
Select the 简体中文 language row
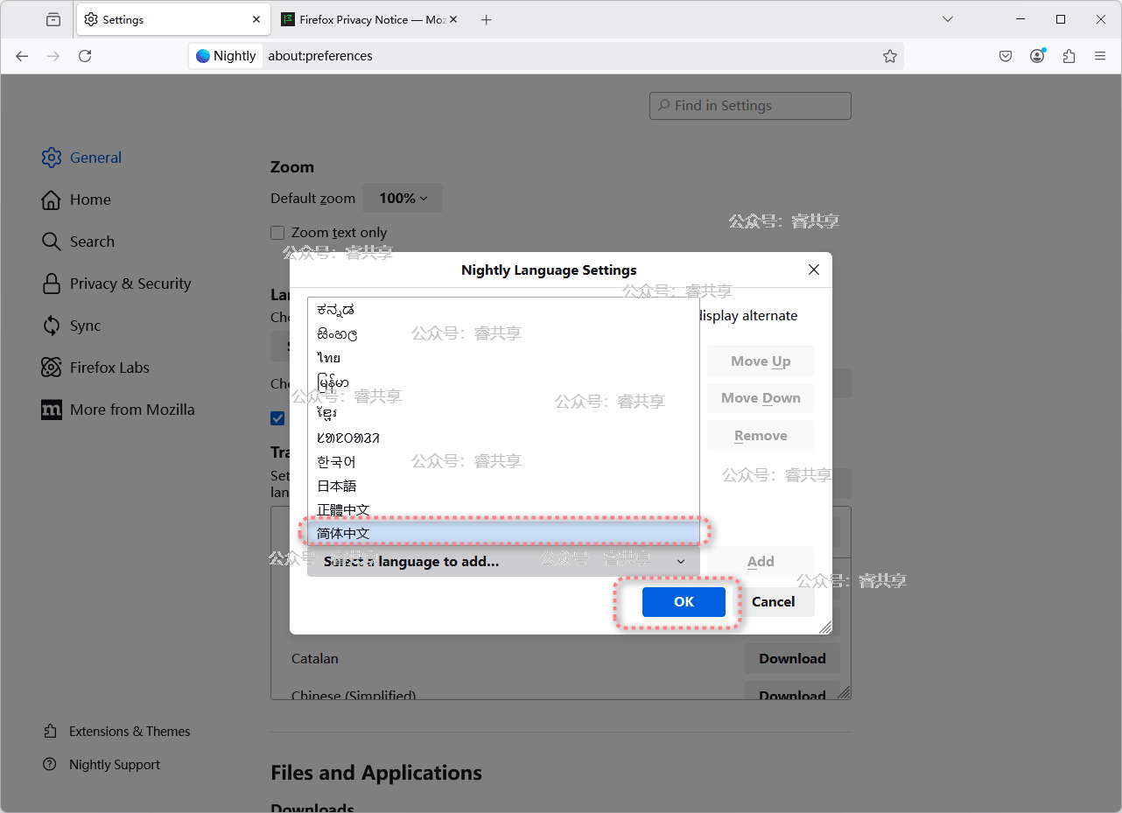[503, 533]
